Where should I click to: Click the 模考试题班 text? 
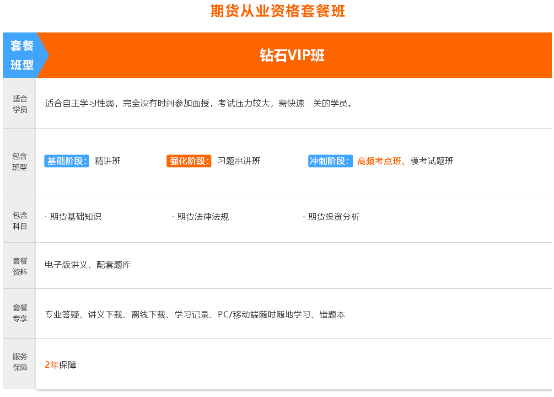[x=432, y=161]
